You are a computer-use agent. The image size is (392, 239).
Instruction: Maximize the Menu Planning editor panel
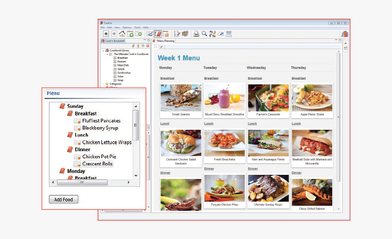340,40
